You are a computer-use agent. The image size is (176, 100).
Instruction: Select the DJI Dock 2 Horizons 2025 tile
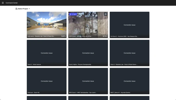click(x=130, y=25)
